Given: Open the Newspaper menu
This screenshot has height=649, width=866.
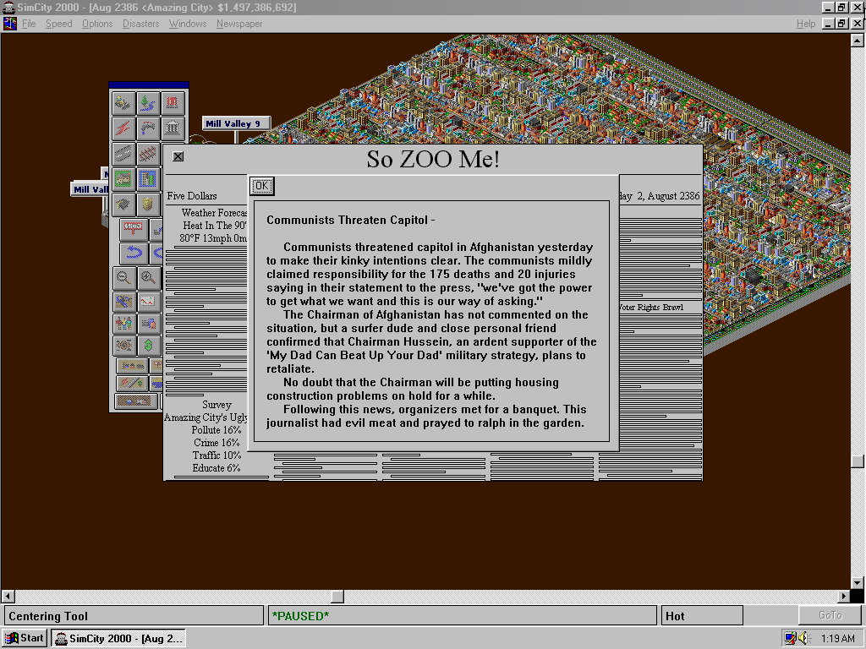Looking at the screenshot, I should [239, 24].
